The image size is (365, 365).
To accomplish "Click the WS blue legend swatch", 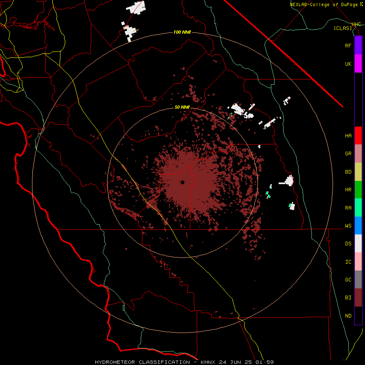I will (358, 225).
